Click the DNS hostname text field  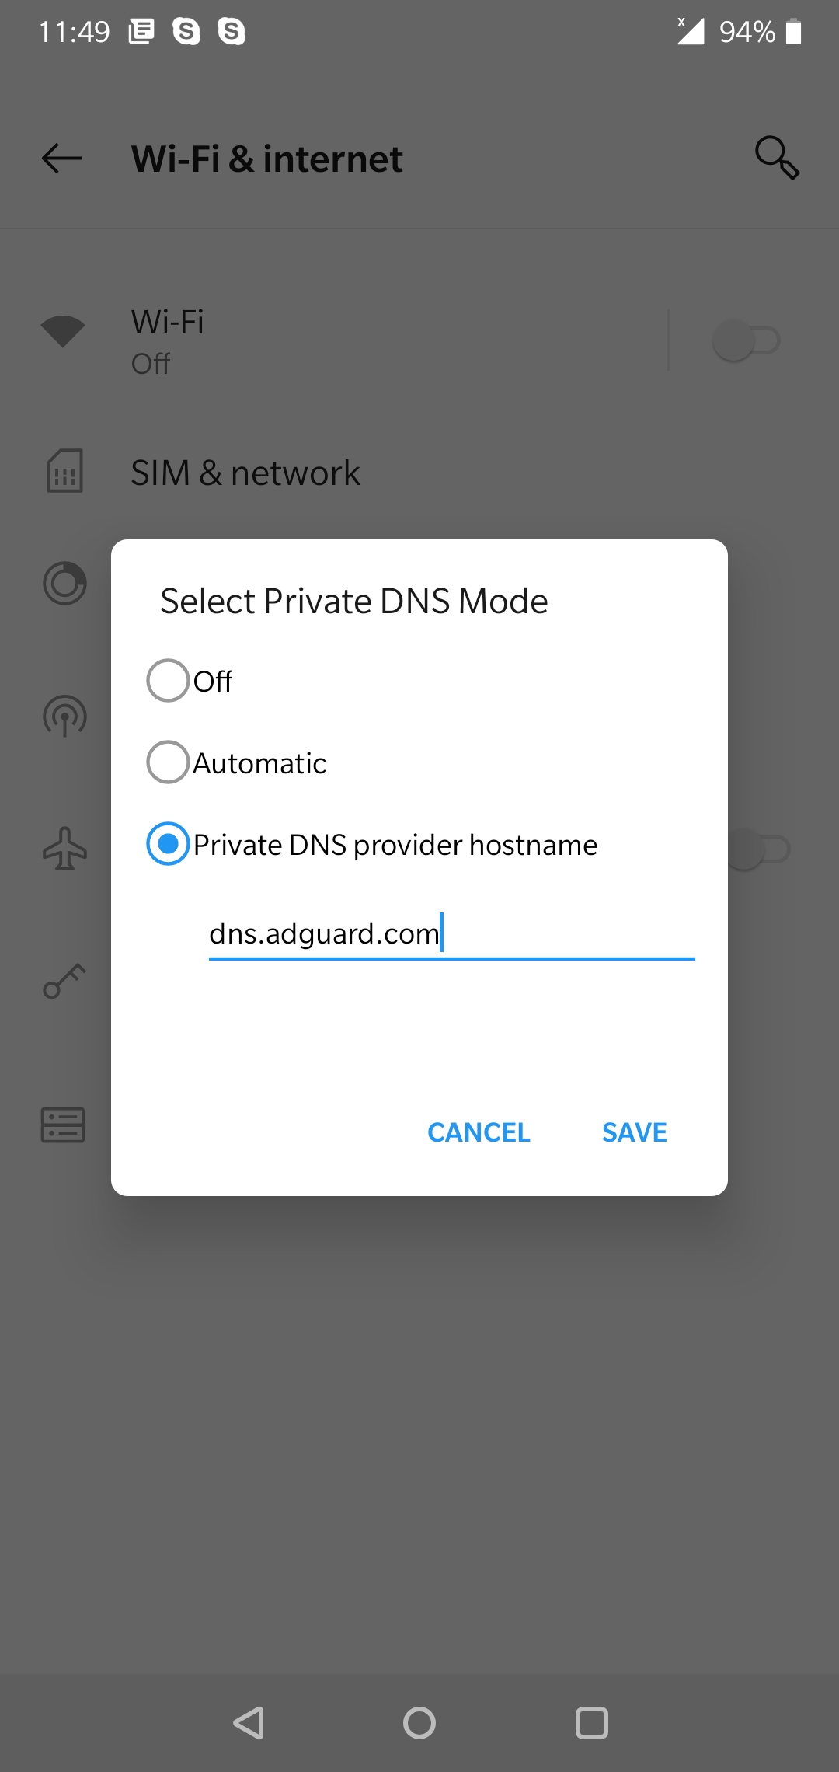[451, 933]
